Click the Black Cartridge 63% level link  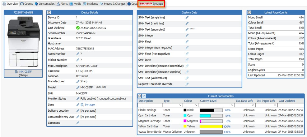(x=228, y=110)
